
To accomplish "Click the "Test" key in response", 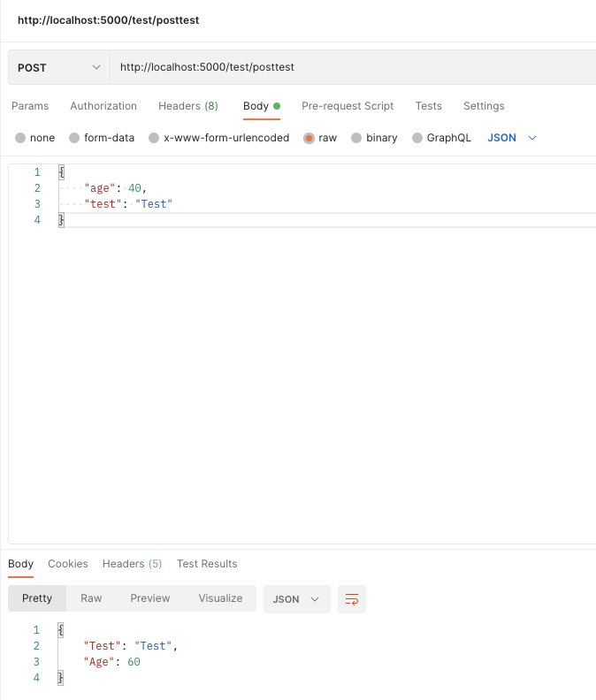I will [x=102, y=646].
